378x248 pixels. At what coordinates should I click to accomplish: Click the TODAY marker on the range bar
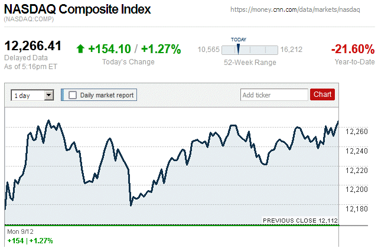click(x=238, y=48)
